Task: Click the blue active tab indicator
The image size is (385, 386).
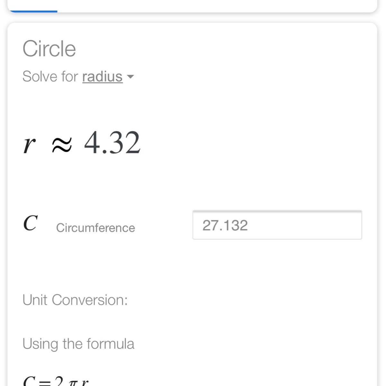Action: click(x=33, y=11)
